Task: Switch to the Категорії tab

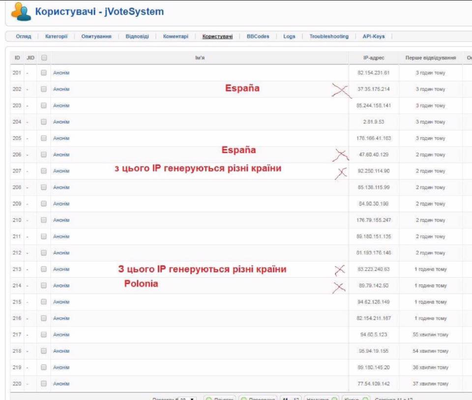Action: (x=56, y=36)
